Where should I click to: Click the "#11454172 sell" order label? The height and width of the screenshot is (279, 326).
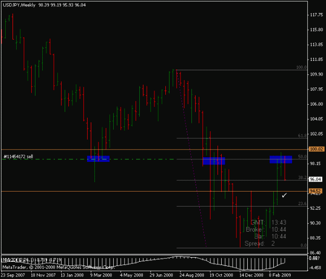pos(18,157)
